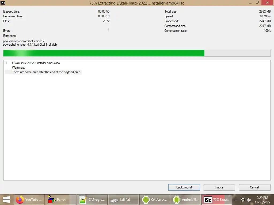Click the 7z 75% Extra... taskbar item

point(217,200)
